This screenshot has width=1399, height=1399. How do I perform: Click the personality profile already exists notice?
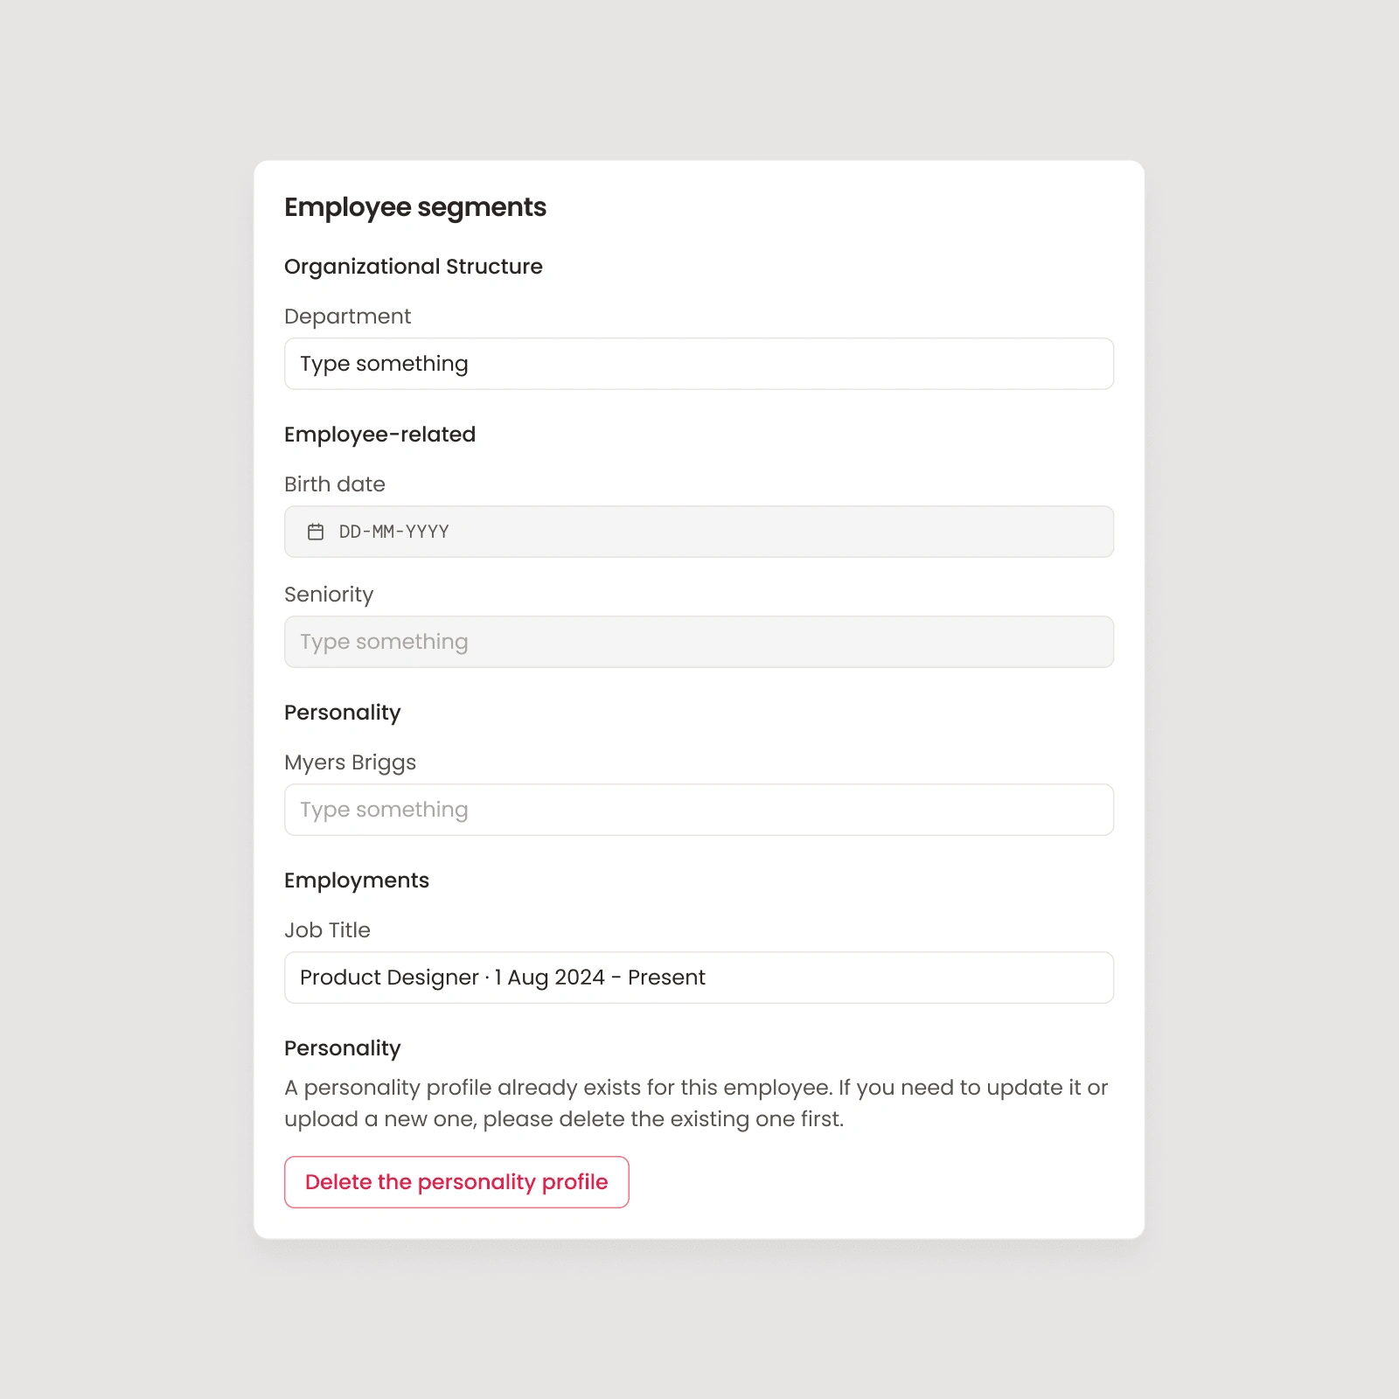pos(696,1103)
